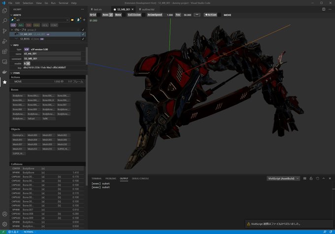The height and width of the screenshot is (234, 335).
Task: Toggle the Action checkbox
Action: coord(219,15)
